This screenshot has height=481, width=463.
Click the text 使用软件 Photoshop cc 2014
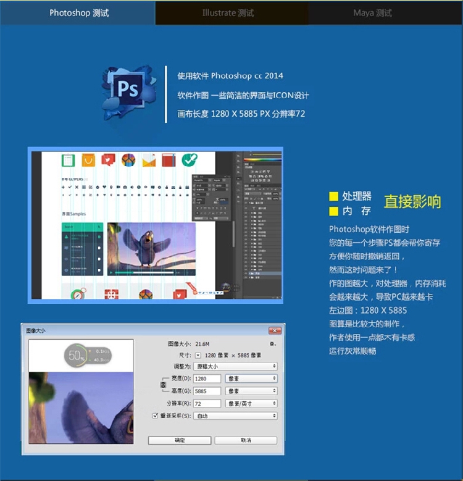pyautogui.click(x=230, y=76)
